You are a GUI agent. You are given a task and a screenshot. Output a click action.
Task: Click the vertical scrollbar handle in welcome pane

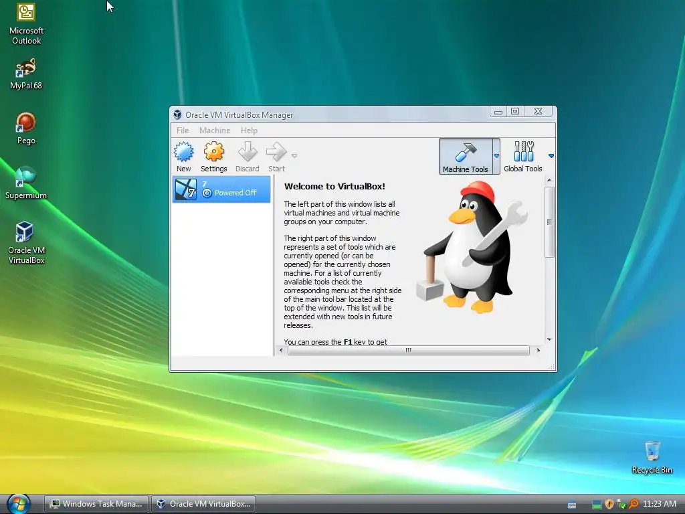tap(549, 222)
